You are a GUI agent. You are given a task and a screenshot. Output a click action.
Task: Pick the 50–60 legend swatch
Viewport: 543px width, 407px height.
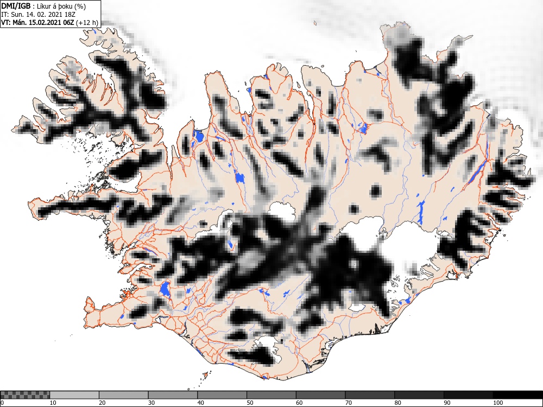pos(271,395)
